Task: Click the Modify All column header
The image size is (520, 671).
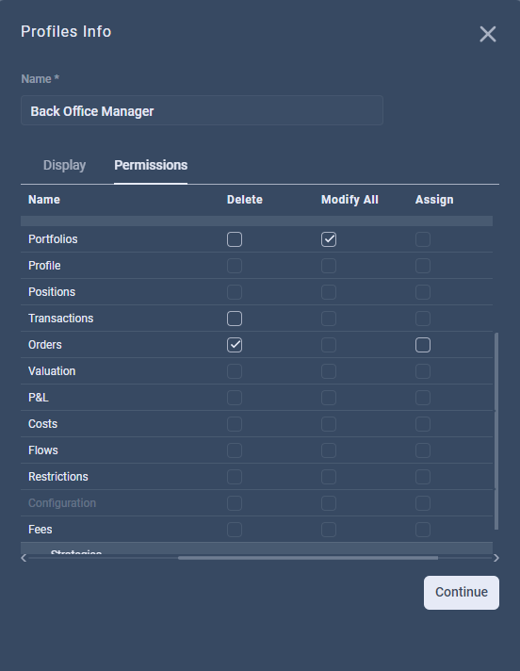Action: (x=349, y=200)
